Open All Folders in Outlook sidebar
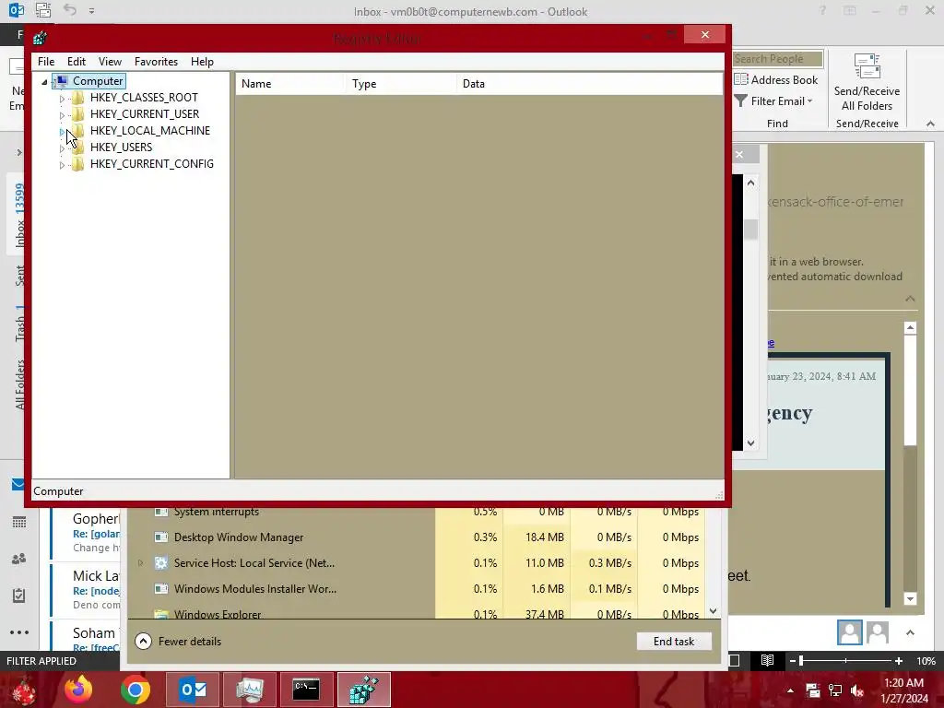This screenshot has width=944, height=708. 20,384
